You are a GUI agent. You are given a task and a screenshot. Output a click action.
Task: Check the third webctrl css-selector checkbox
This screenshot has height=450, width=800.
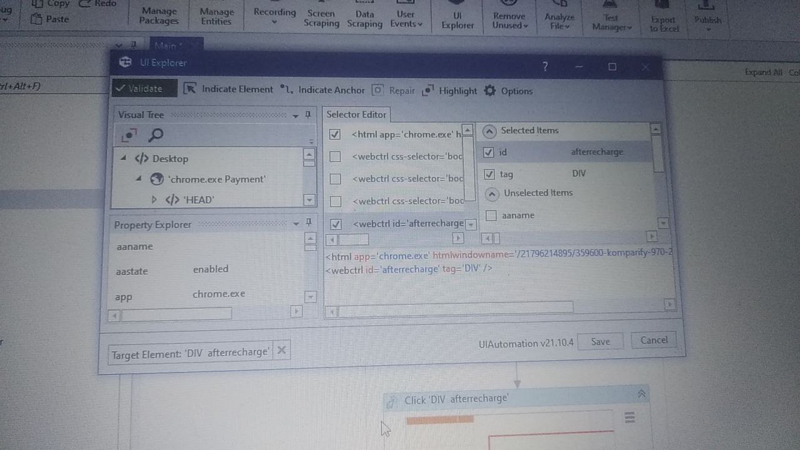point(336,201)
